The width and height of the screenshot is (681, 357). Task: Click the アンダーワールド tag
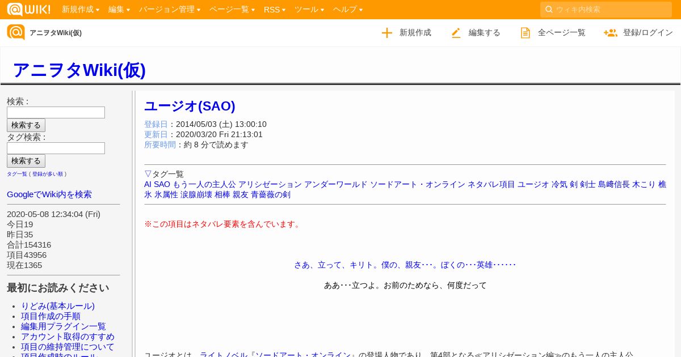336,184
